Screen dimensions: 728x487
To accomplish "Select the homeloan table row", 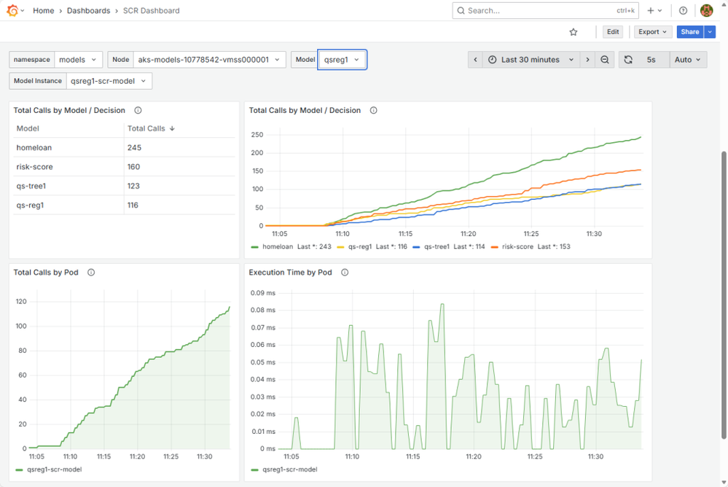I will (x=124, y=148).
